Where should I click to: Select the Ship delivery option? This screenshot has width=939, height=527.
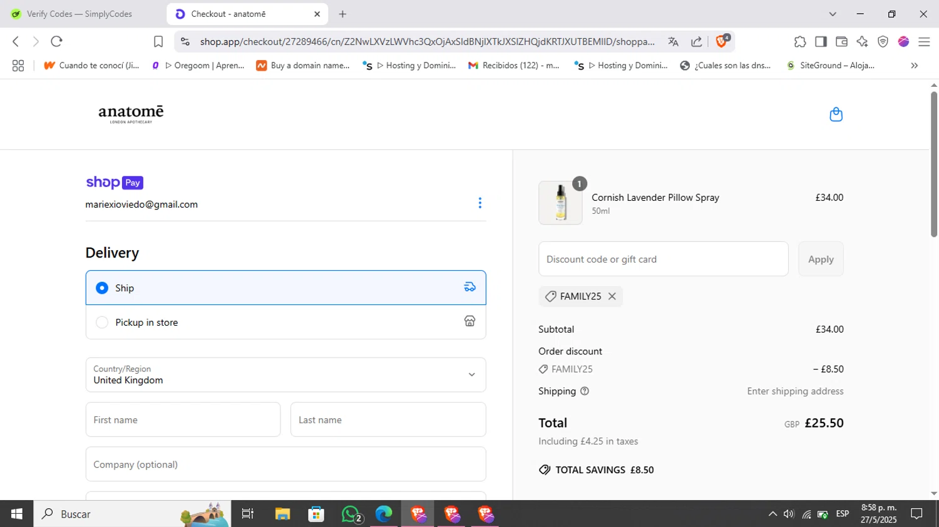285,288
